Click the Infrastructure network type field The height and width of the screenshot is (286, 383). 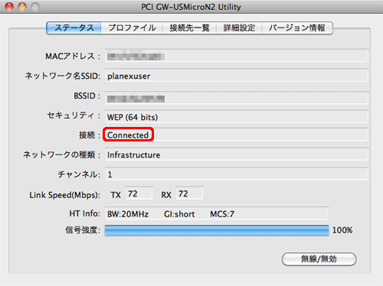coord(237,154)
